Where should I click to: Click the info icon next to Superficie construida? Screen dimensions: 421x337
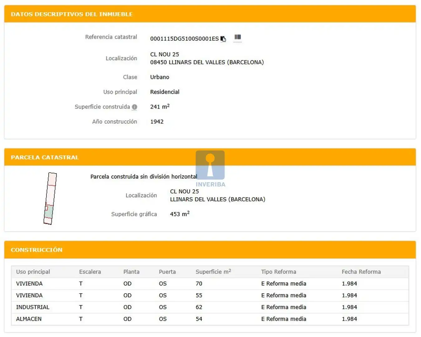coord(134,107)
